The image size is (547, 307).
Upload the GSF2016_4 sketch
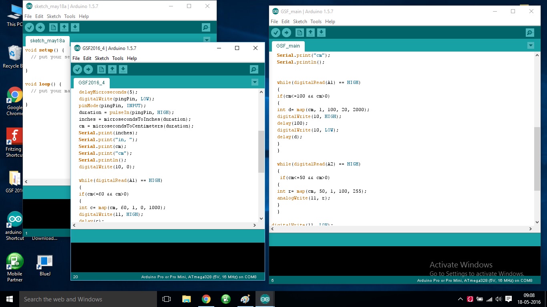coord(88,69)
